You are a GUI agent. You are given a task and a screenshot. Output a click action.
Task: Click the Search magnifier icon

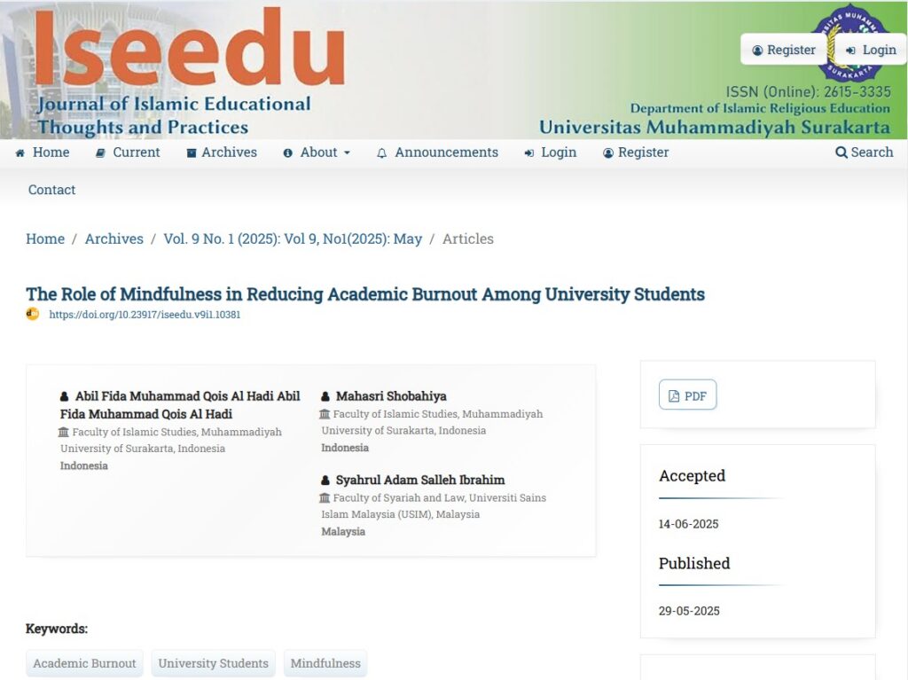click(841, 152)
